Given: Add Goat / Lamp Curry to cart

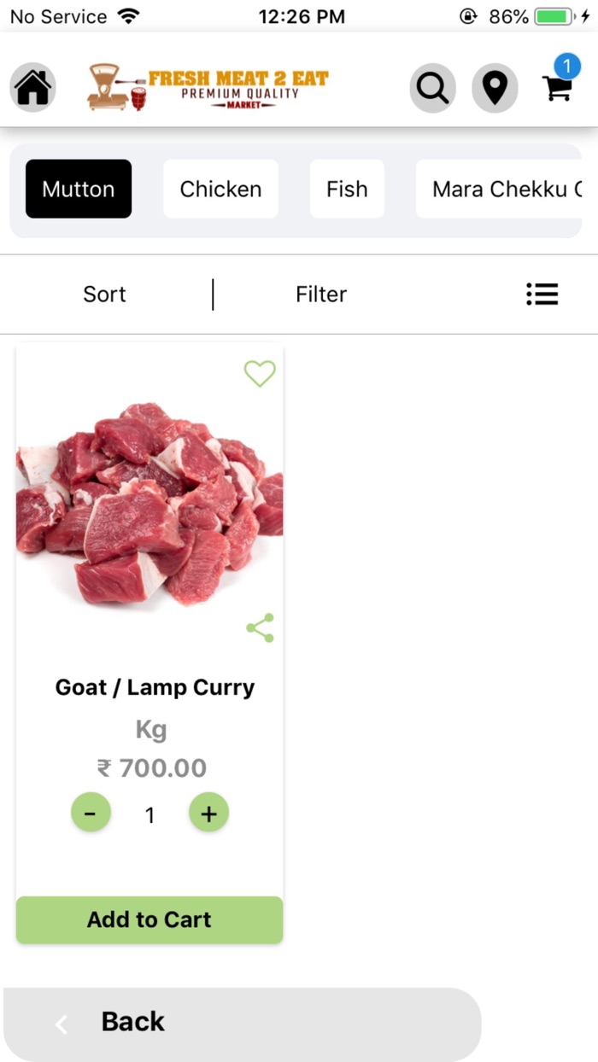Looking at the screenshot, I should point(149,919).
